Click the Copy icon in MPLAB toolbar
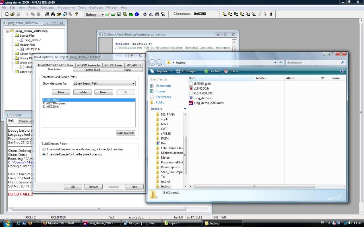 33,14
